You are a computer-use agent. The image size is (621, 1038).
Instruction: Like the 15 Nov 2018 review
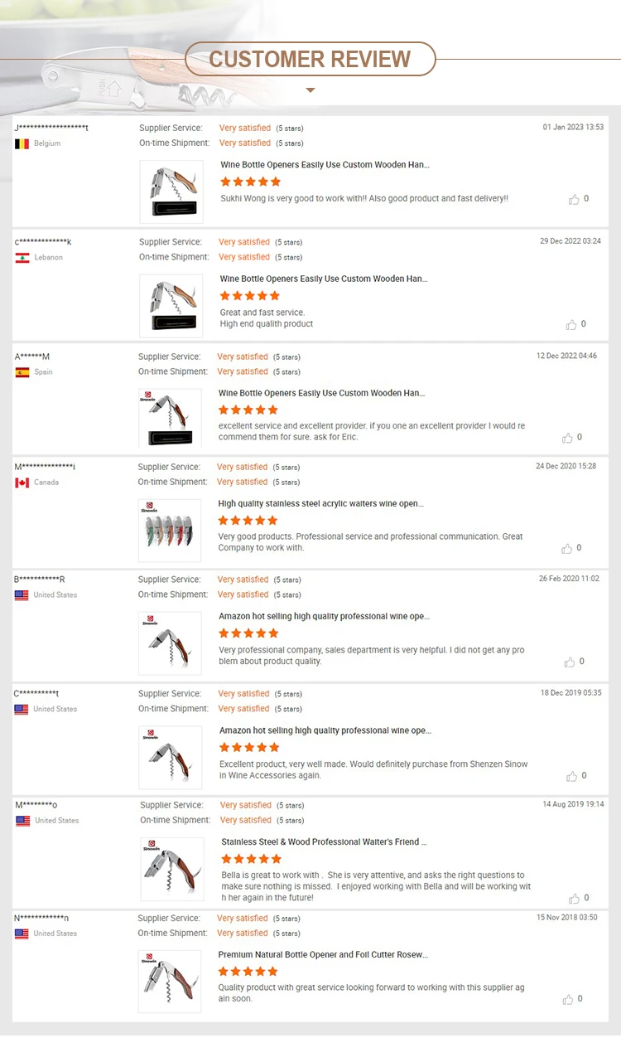click(x=567, y=1000)
